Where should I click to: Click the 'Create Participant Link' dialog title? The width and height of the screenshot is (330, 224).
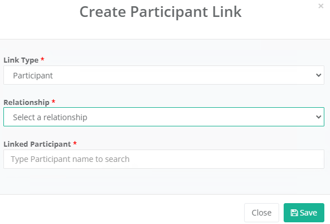(160, 12)
